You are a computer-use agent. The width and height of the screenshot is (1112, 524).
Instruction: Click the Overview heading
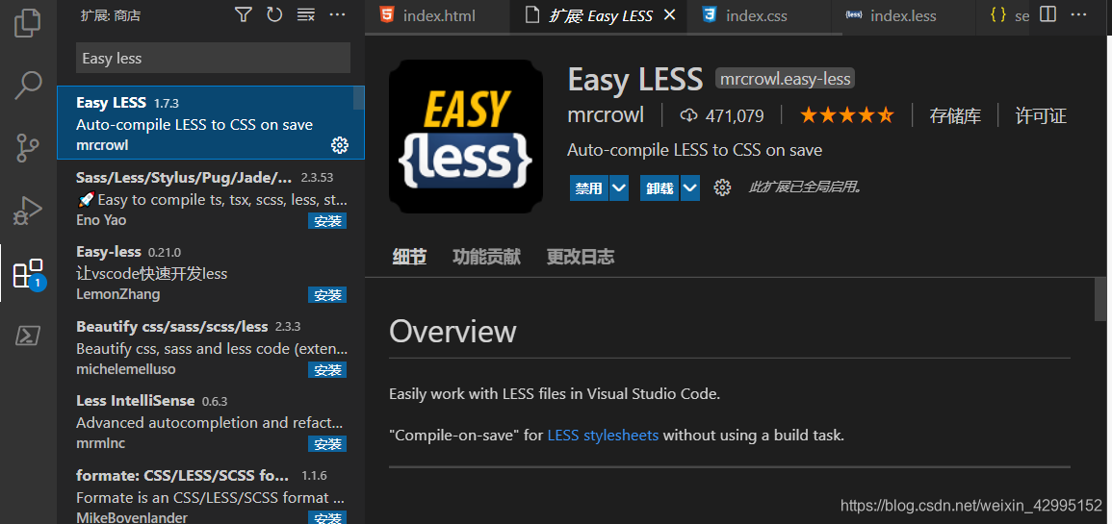pyautogui.click(x=453, y=331)
